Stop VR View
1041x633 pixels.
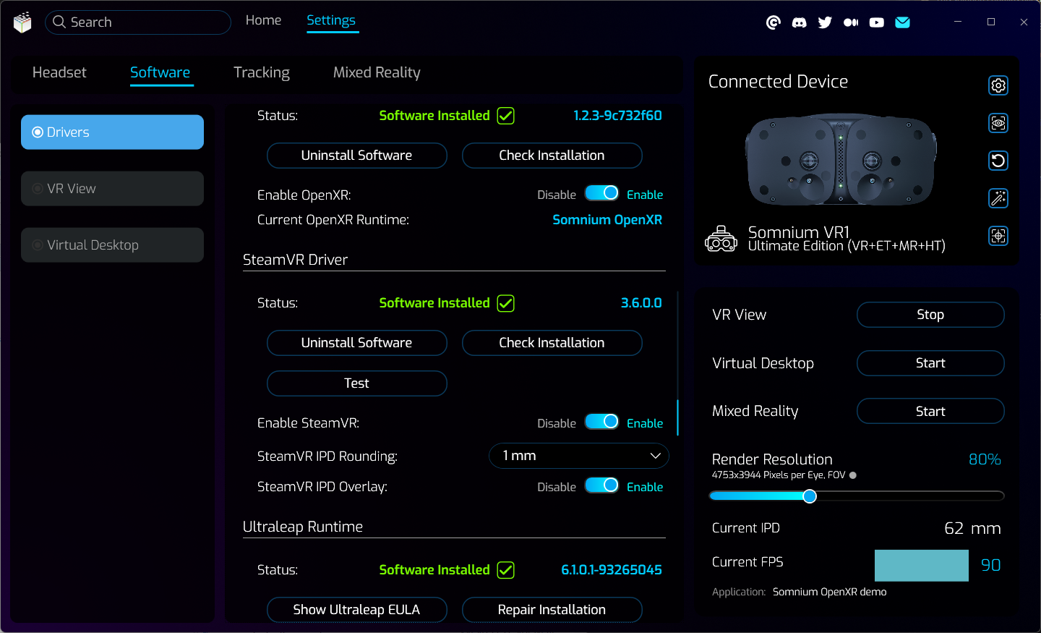pos(930,315)
